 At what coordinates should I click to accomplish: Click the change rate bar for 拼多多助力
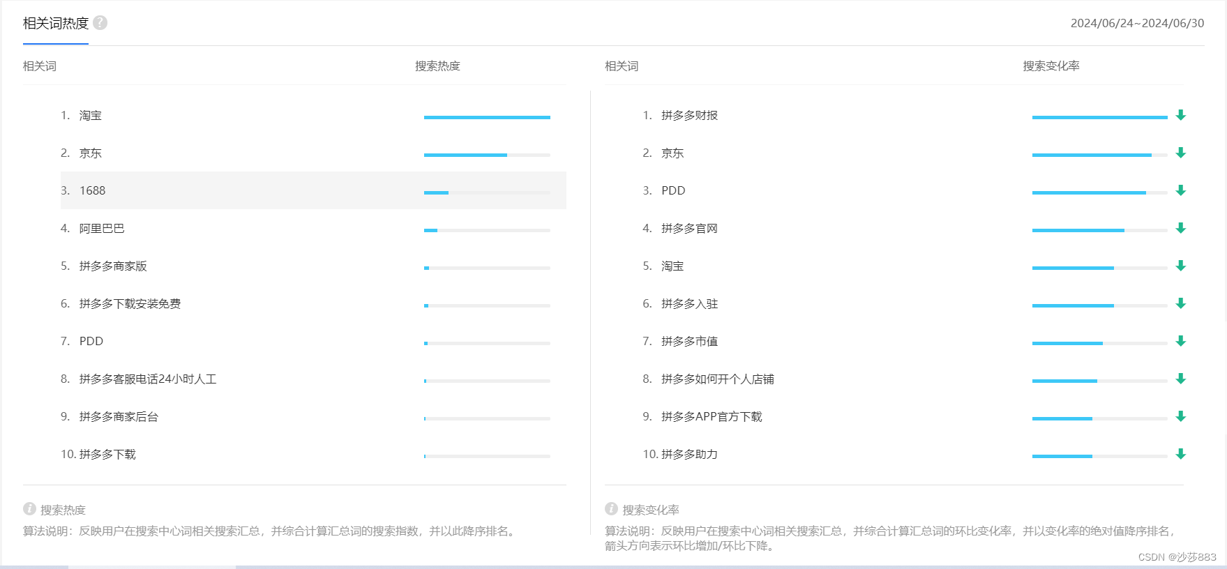click(x=1100, y=456)
